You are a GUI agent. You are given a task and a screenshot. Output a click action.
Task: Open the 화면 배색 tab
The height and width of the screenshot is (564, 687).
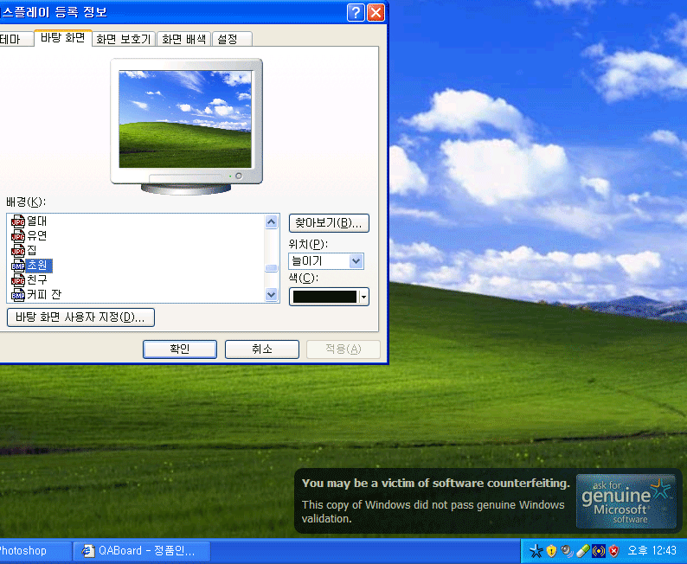(x=183, y=40)
